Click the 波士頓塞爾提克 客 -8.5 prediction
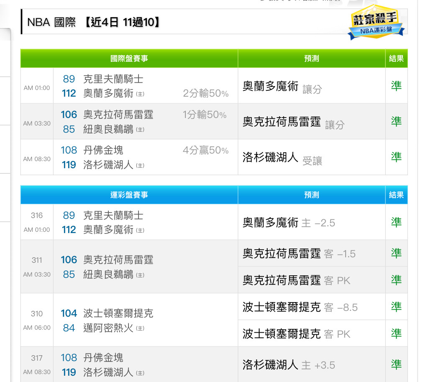 (300, 307)
